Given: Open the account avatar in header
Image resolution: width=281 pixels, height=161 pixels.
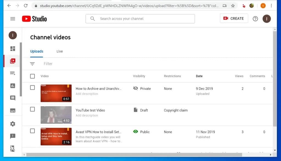Looking at the screenshot, I should click(x=267, y=19).
